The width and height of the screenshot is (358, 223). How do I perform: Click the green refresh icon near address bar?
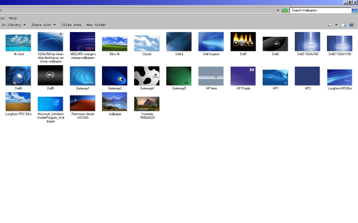pyautogui.click(x=285, y=10)
